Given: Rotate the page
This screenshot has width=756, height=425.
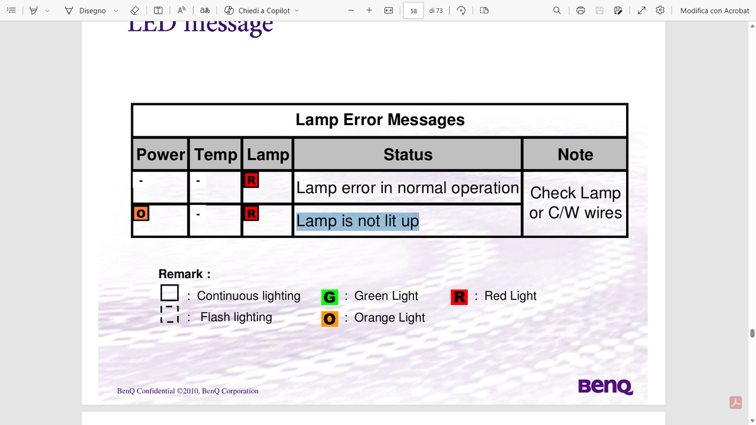Looking at the screenshot, I should click(x=461, y=11).
